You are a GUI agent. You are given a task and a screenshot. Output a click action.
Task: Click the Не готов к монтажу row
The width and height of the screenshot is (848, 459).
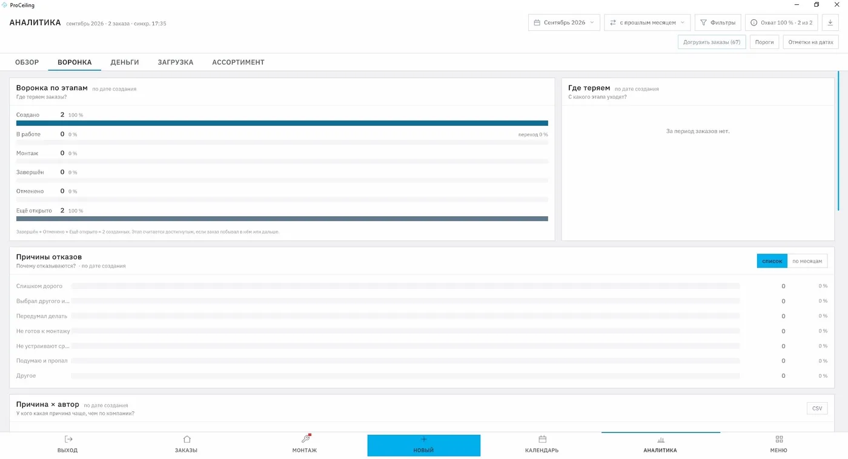point(422,331)
